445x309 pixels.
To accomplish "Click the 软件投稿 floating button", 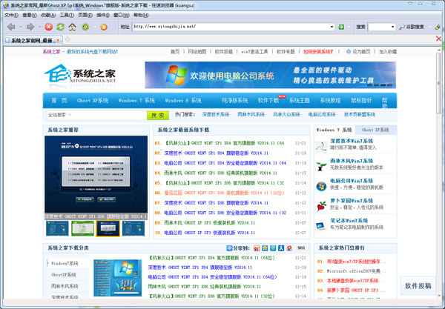I will point(418,285).
